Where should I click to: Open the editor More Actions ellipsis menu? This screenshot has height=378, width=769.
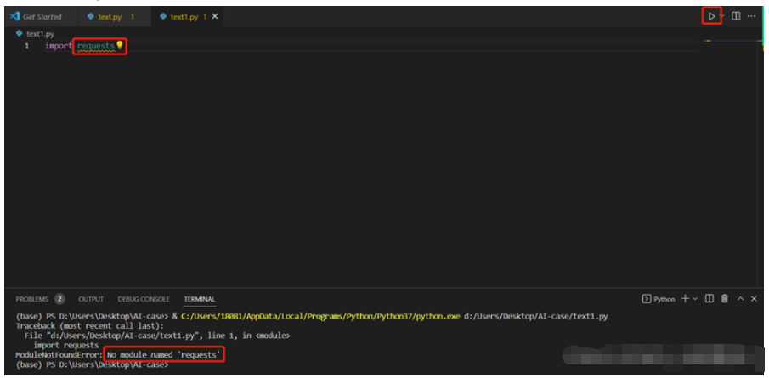pos(751,16)
